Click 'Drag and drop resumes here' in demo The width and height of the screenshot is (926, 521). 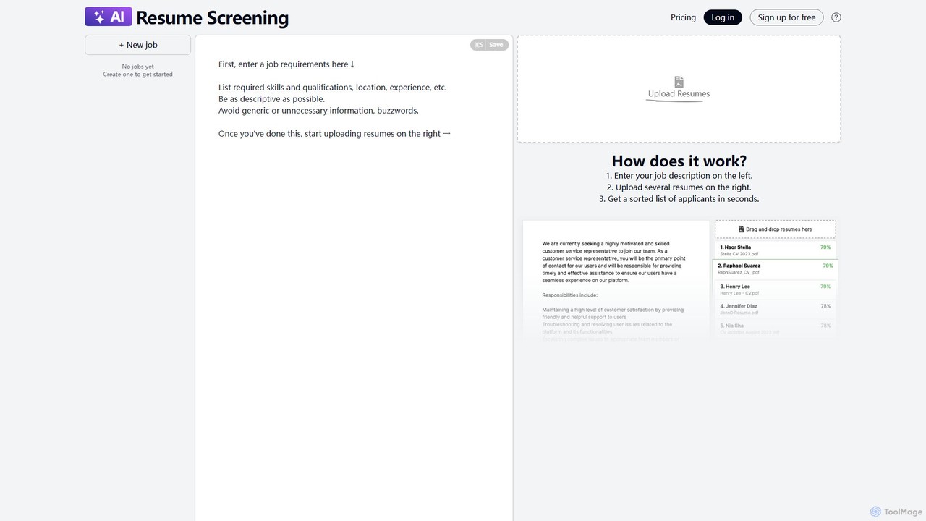click(776, 229)
